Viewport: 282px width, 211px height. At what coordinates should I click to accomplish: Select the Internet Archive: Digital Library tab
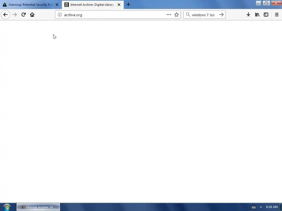93,5
